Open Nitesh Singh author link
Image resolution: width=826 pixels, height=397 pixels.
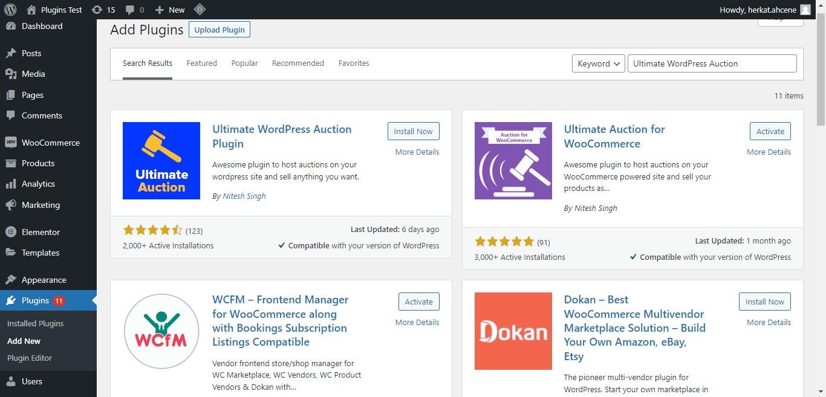pyautogui.click(x=244, y=196)
